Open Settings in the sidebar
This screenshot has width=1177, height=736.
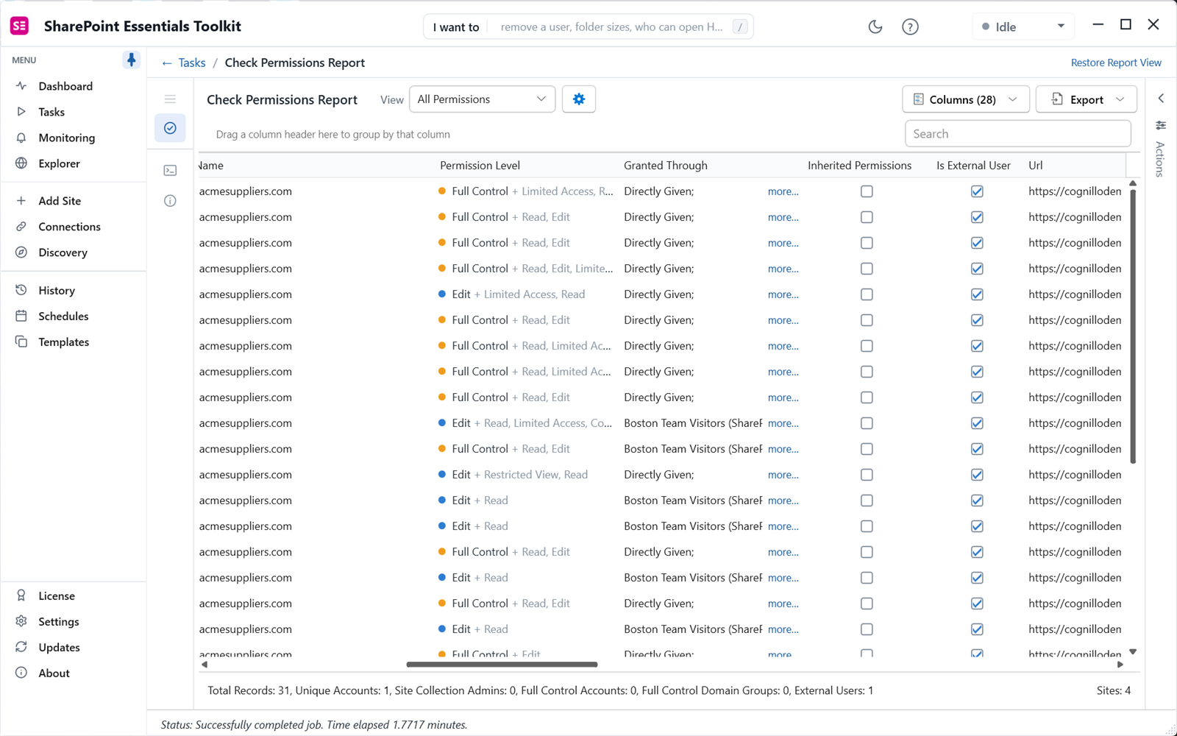59,622
